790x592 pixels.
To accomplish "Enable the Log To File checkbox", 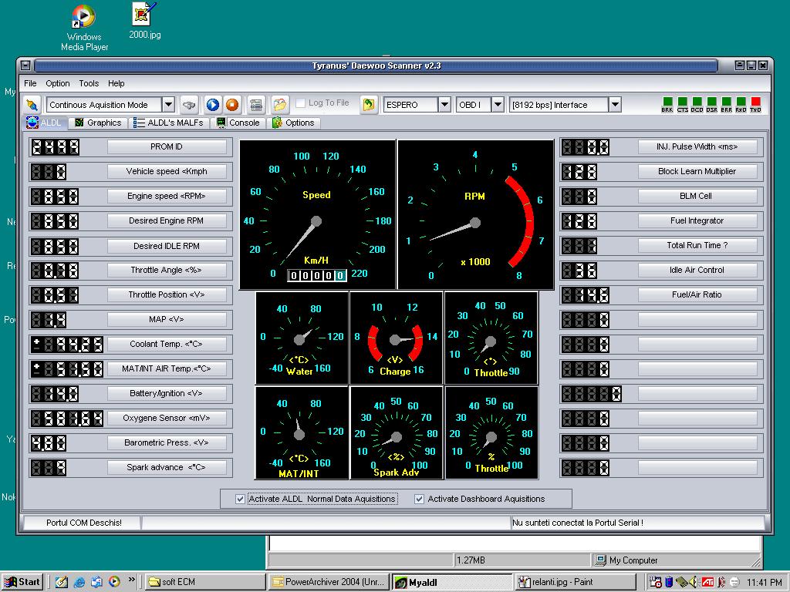I will click(x=300, y=103).
